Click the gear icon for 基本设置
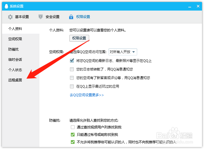 point(10,17)
